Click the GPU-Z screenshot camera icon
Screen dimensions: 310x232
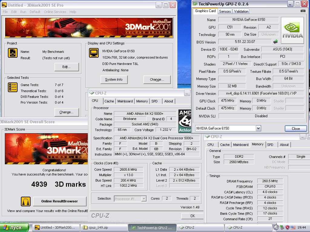(303, 11)
